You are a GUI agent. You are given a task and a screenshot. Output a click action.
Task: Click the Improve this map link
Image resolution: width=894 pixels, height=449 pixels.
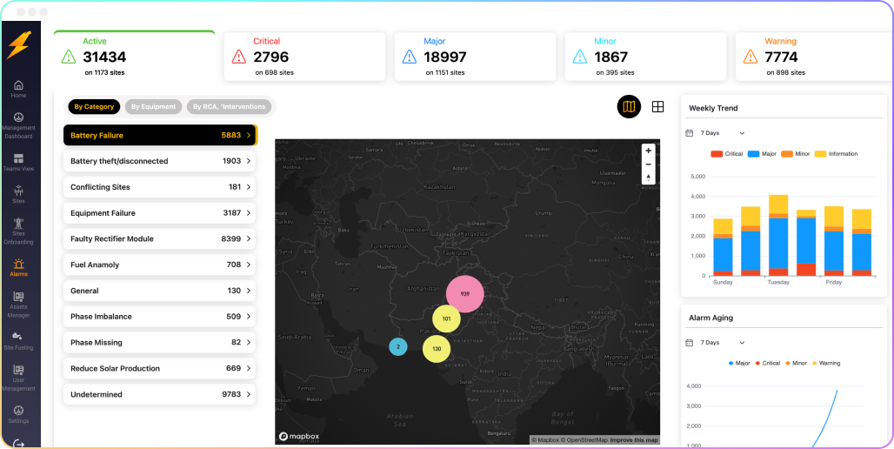click(633, 439)
